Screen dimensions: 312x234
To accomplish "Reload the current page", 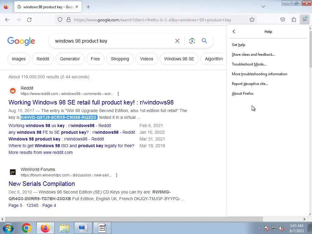I will pos(29,20).
